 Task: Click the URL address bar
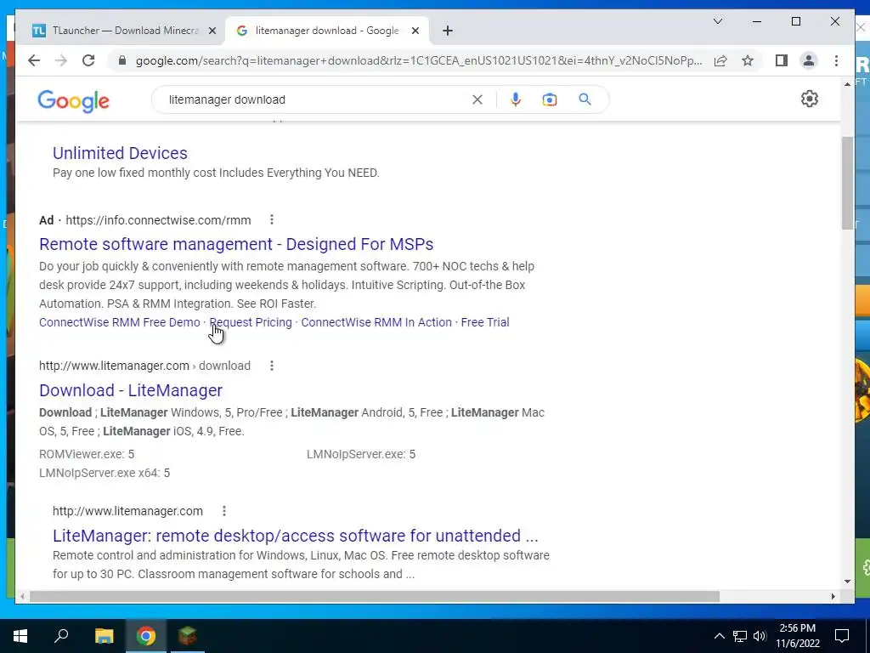pos(419,60)
